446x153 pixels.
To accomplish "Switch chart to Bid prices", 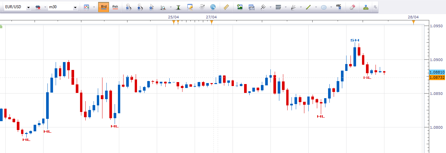I will point(104,7).
